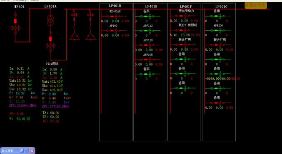282x154 pixels.
Task: Click the 返回主页面 return-to-main-page button
Action: coord(256,5)
